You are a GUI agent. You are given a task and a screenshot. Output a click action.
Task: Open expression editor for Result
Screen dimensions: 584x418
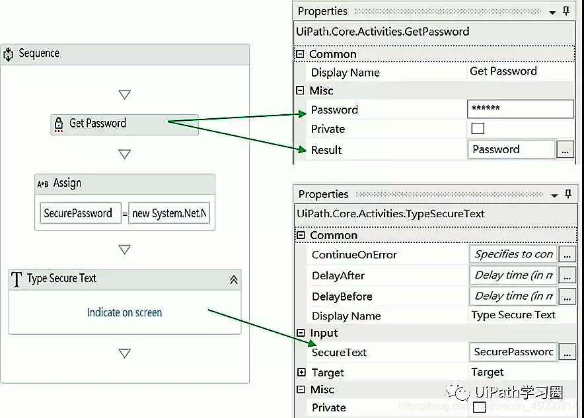click(x=566, y=150)
